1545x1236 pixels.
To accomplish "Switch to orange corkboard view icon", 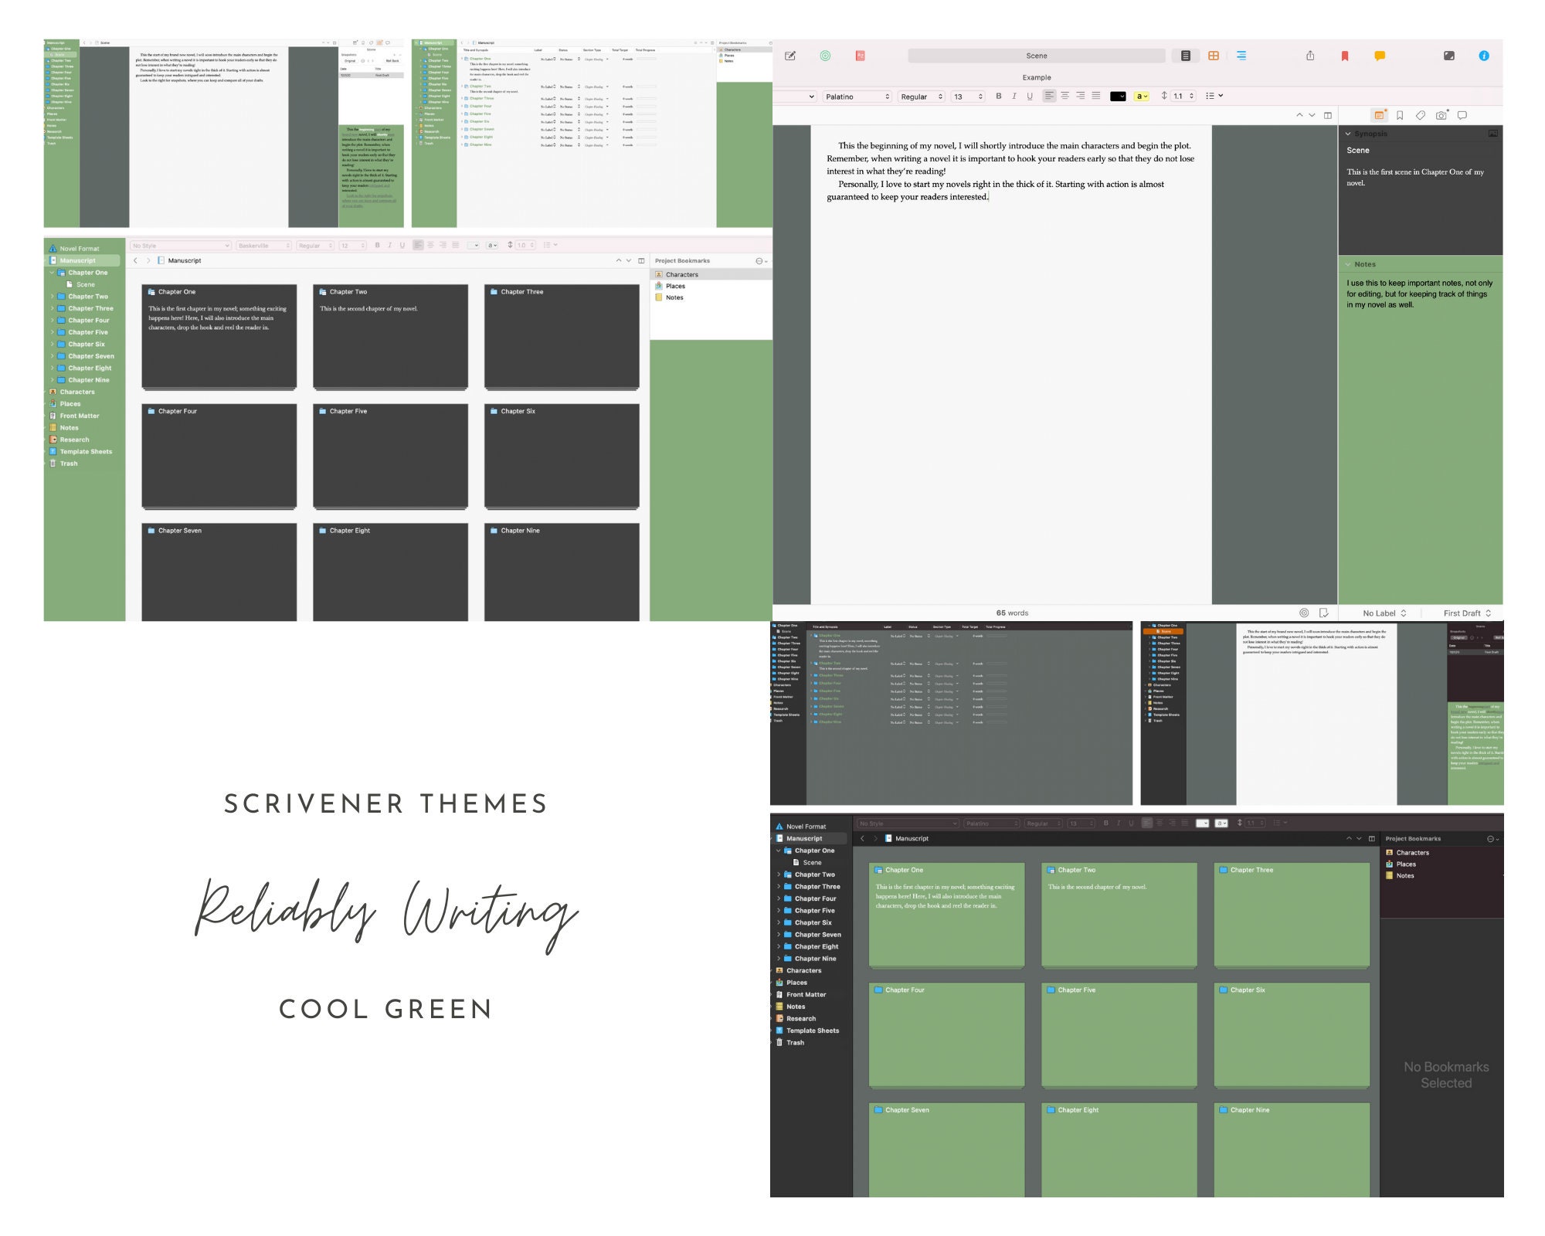I will [1214, 56].
